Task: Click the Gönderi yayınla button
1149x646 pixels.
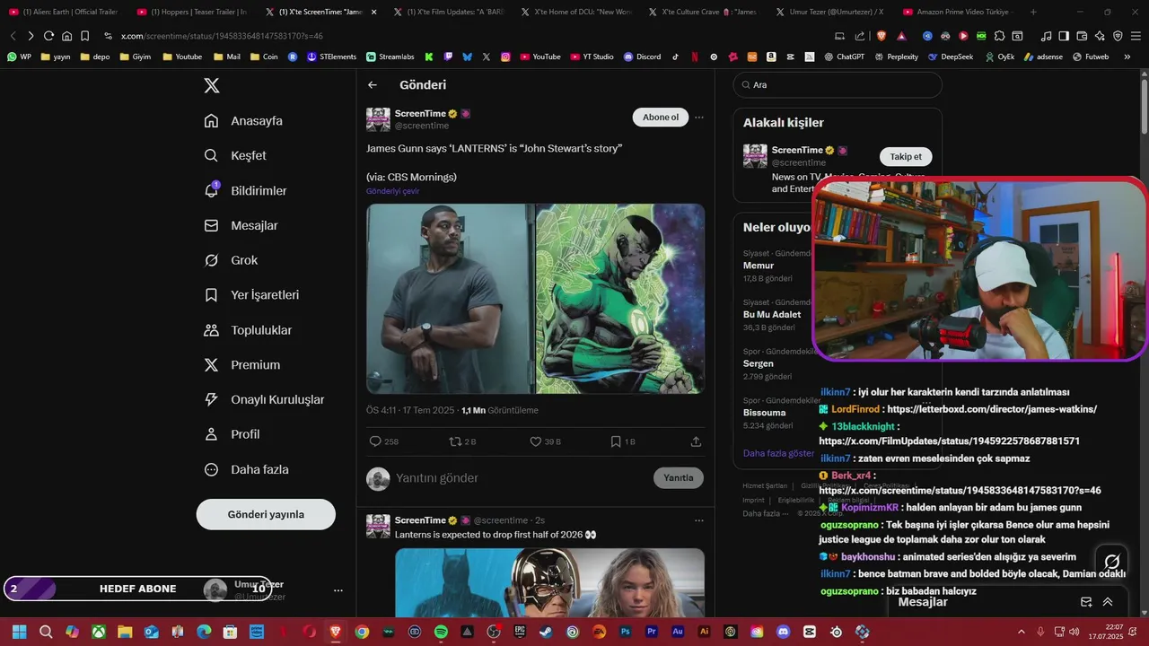Action: point(266,514)
